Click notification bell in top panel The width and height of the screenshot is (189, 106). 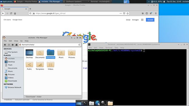164,1
